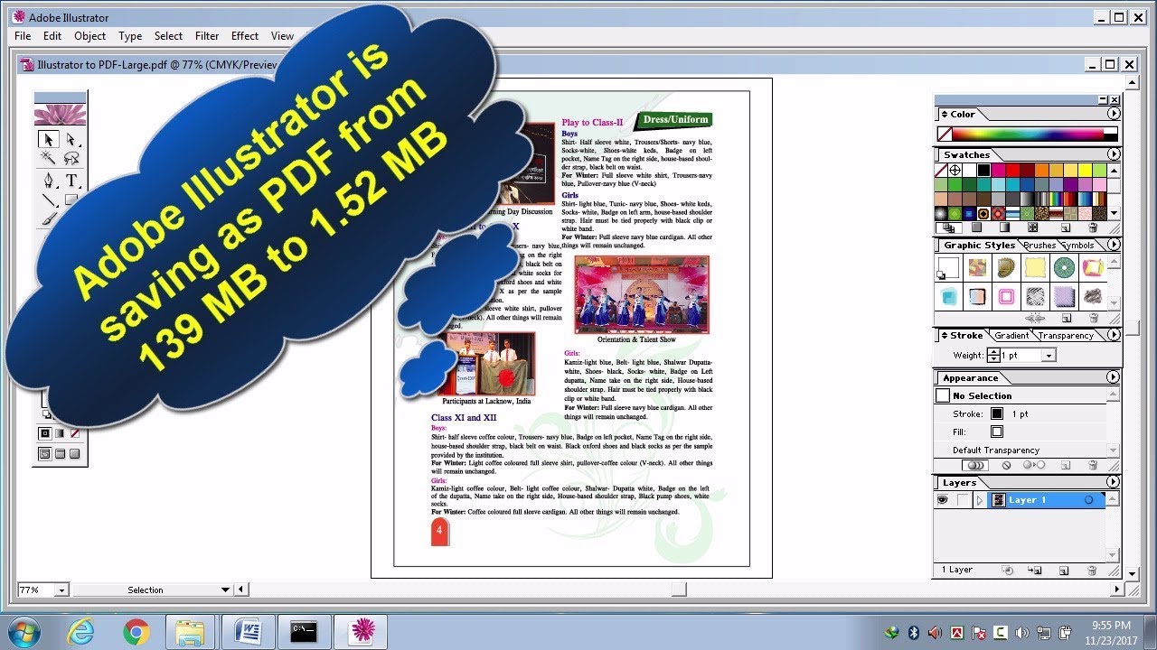The image size is (1157, 650).
Task: Toggle New Art Has Basic Appearance button
Action: (x=975, y=465)
